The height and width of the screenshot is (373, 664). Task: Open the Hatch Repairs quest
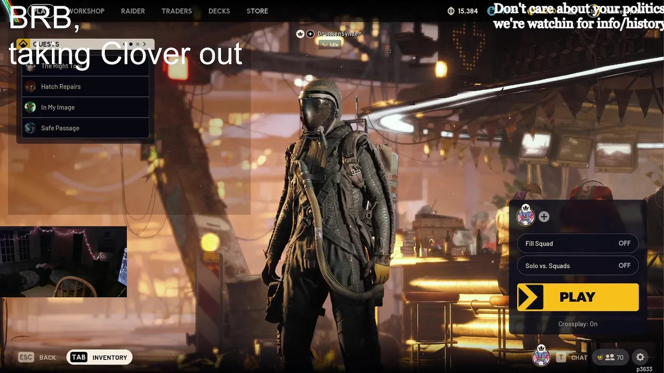coord(86,87)
